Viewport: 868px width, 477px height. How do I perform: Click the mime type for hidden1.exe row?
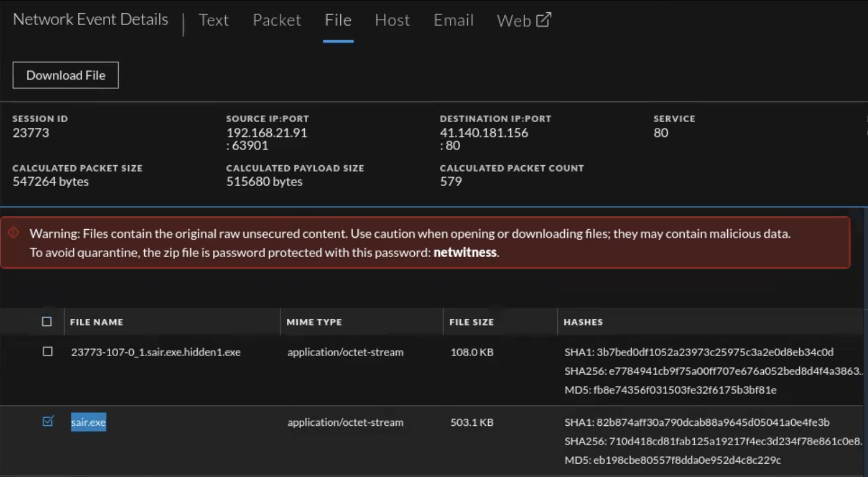click(345, 352)
